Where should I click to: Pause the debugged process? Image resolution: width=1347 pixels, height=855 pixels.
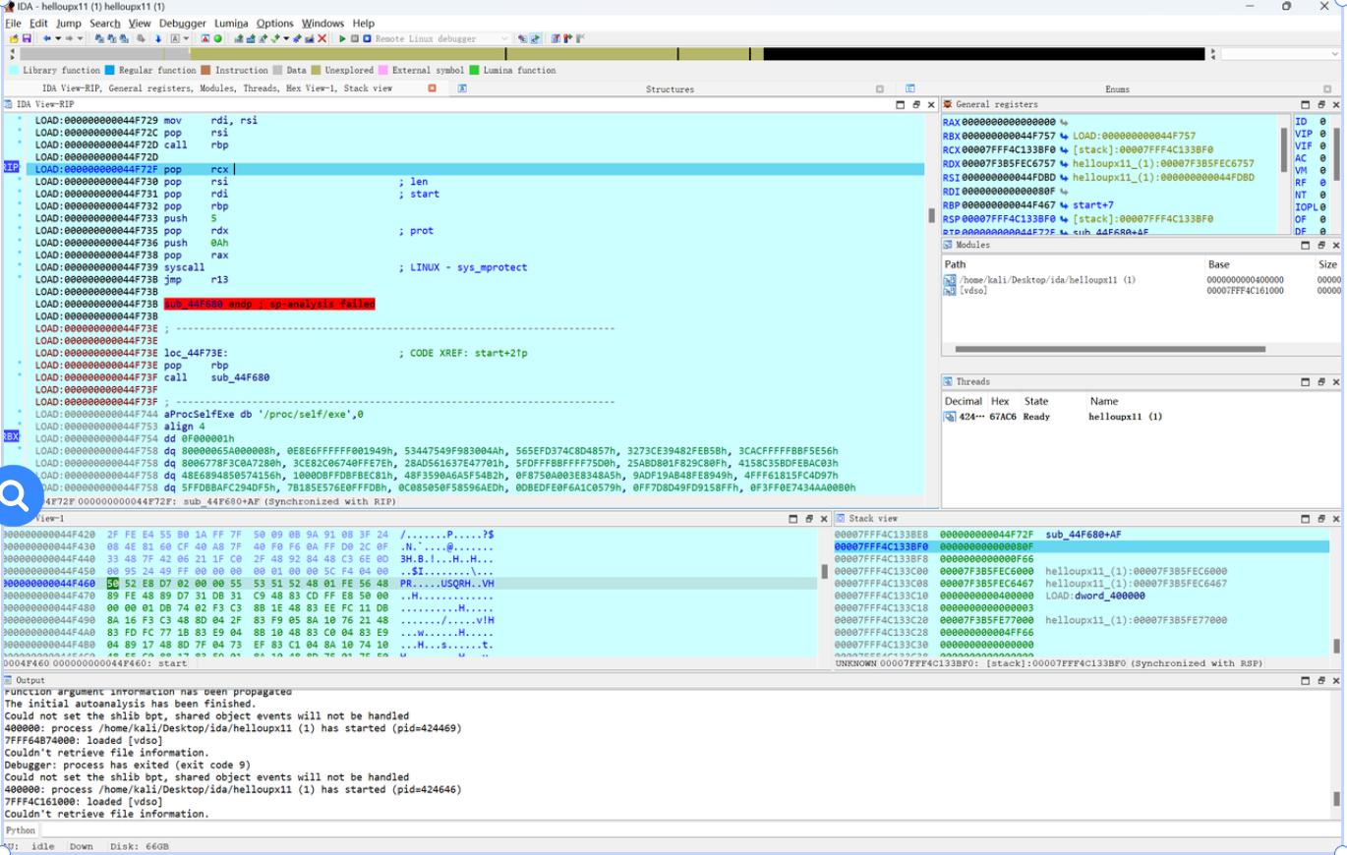[x=354, y=38]
